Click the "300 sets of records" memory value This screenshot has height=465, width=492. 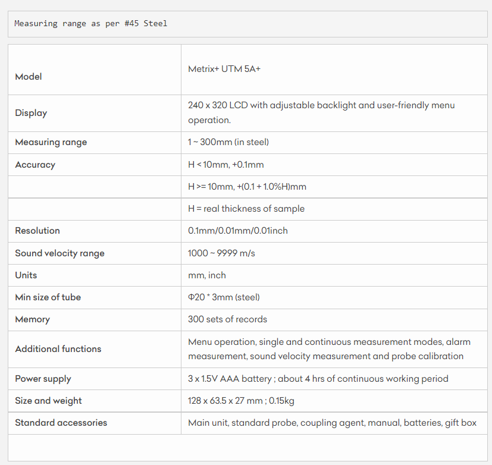coord(227,319)
